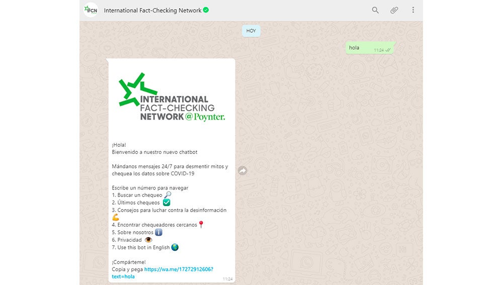Open the wa.me/17272912606 share link
This screenshot has height=285, width=503.
point(162,273)
